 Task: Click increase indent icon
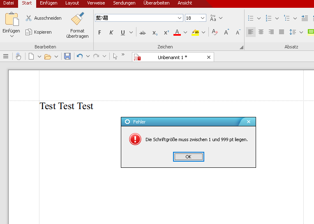click(x=305, y=18)
